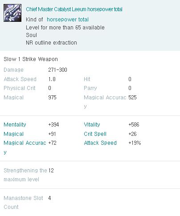
Task: Click the Physical Crit label
Action: [x=20, y=88]
